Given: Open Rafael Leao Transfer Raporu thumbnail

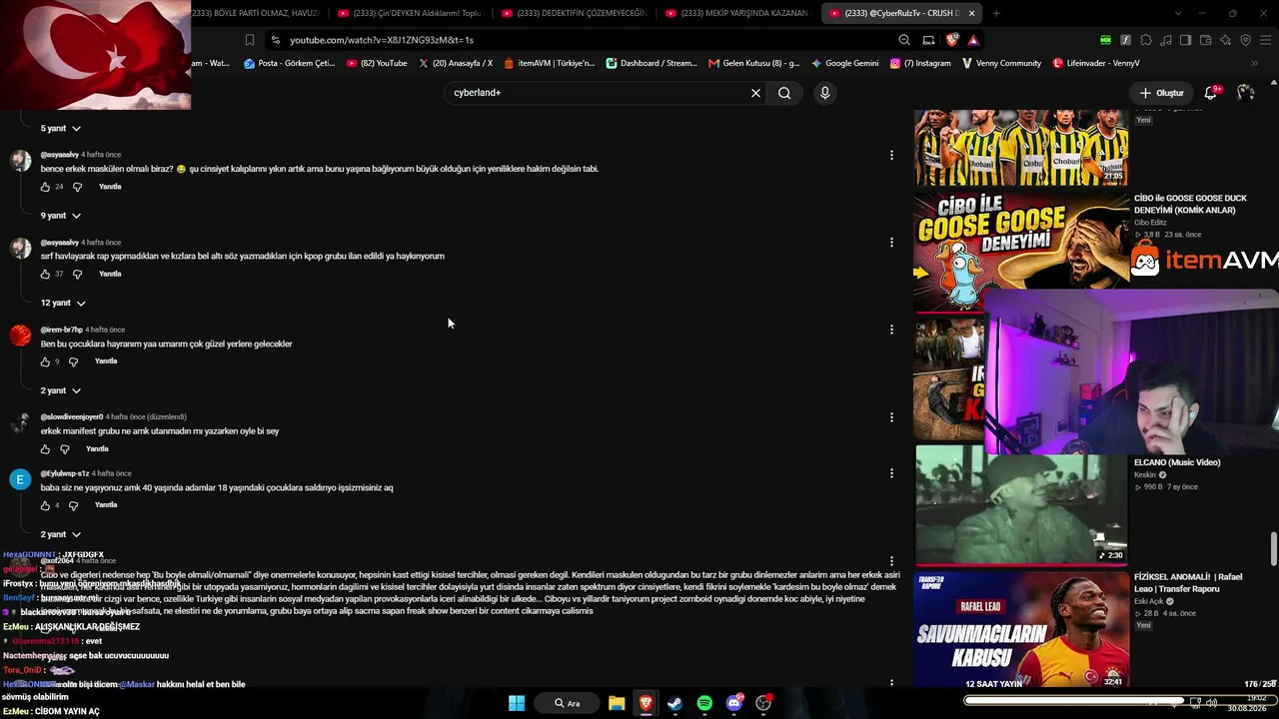Looking at the screenshot, I should tap(1022, 629).
